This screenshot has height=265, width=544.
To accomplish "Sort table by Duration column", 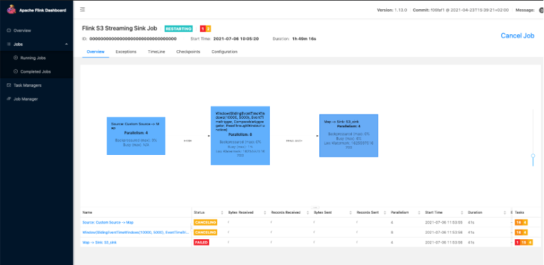I will click(x=504, y=212).
